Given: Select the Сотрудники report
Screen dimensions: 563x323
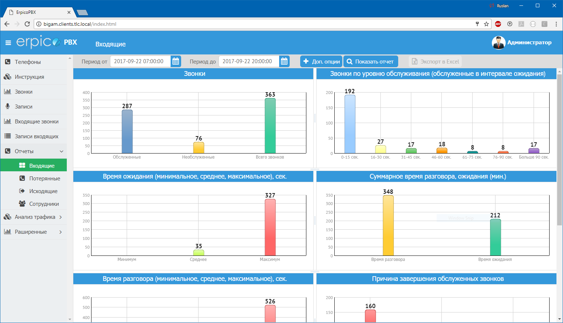Looking at the screenshot, I should [33, 204].
